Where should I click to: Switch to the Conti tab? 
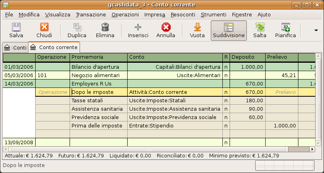tap(15, 48)
